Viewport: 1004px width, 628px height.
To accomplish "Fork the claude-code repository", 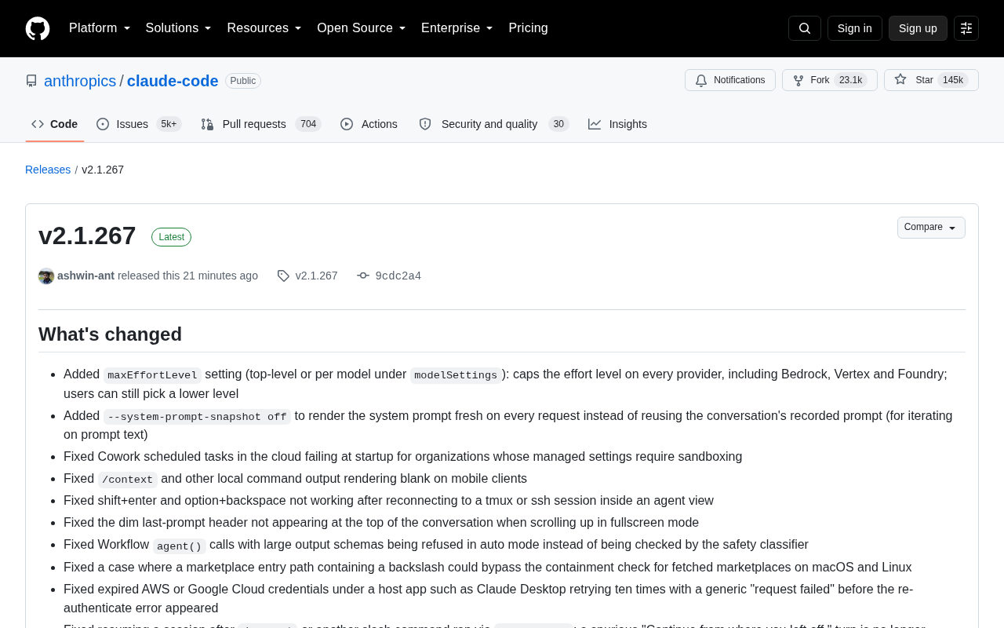I will [830, 80].
